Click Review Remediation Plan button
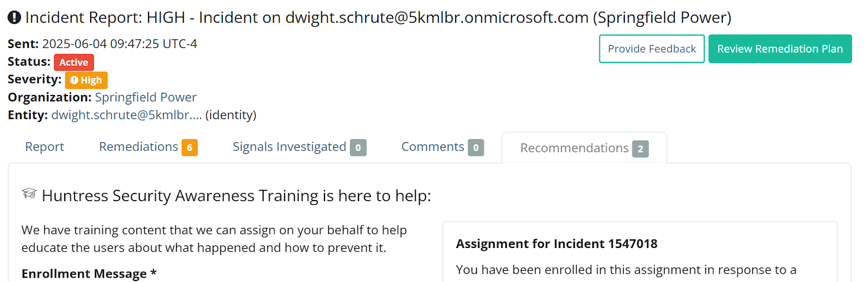Screen dimensions: 864x282 click(x=780, y=49)
